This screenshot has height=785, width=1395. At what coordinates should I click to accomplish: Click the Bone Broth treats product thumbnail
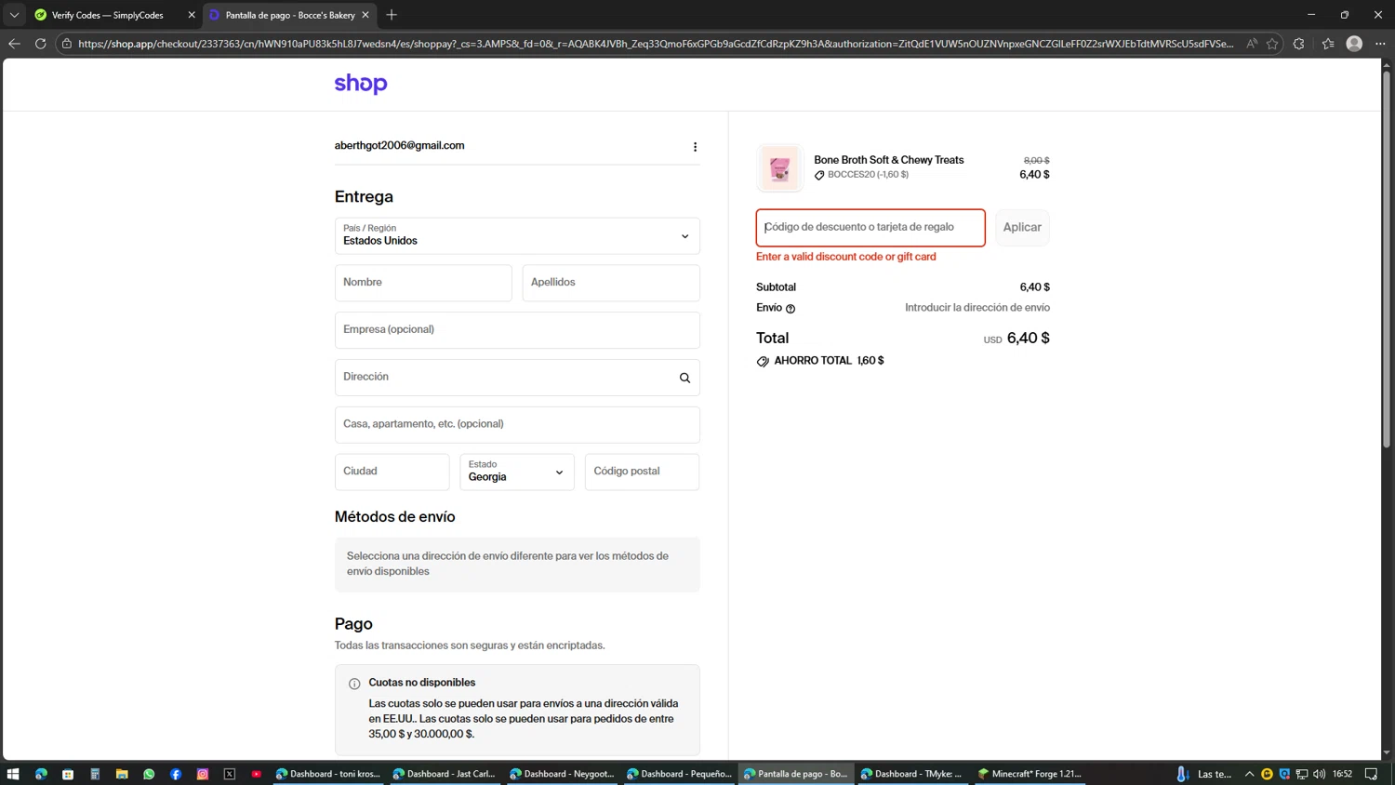[779, 167]
